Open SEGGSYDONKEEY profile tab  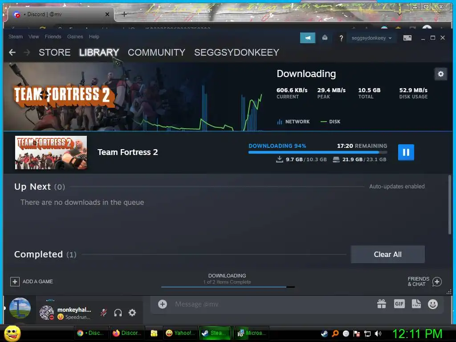pyautogui.click(x=237, y=53)
